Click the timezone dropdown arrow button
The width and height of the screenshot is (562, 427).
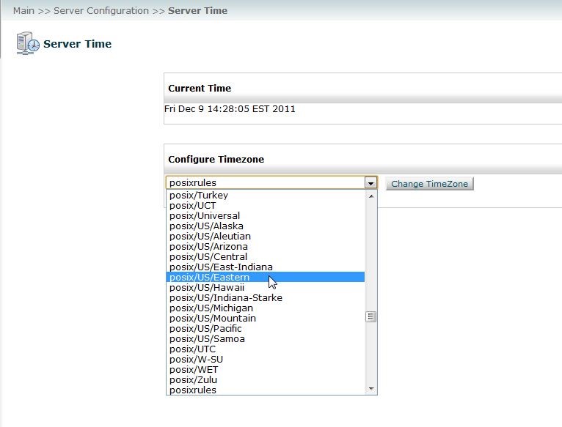point(371,183)
